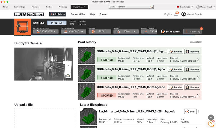Click Set as current button
216x128 pixels.
pos(171,31)
